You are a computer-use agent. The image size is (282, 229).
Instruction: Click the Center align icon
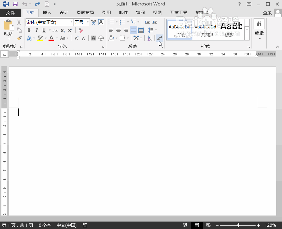[x=118, y=30]
